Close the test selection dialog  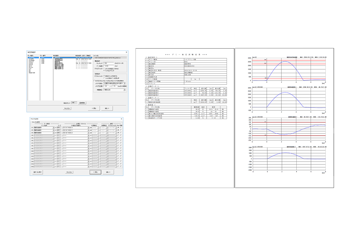click(x=126, y=52)
